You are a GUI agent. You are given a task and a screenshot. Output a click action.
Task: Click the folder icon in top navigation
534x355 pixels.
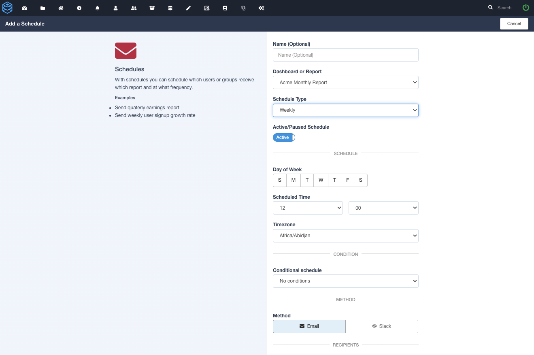[x=43, y=8]
